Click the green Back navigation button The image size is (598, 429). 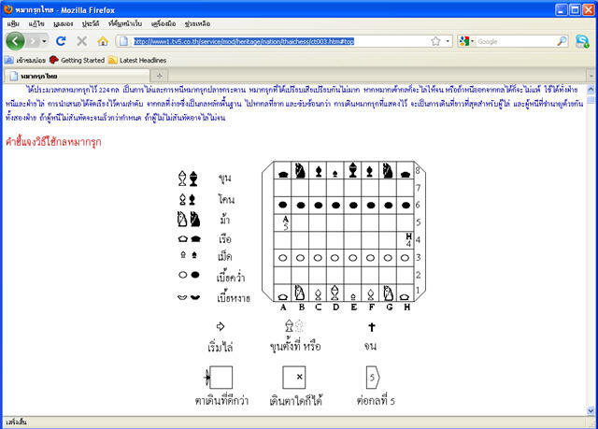pos(15,41)
